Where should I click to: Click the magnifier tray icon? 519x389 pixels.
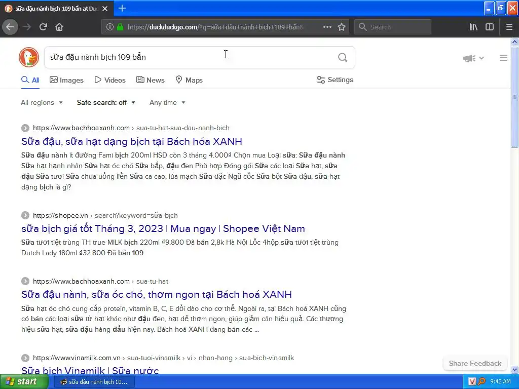[x=481, y=381]
